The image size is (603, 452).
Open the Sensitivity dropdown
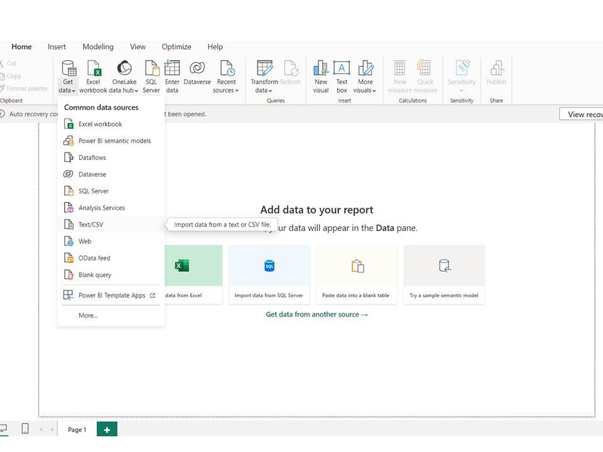(x=462, y=77)
